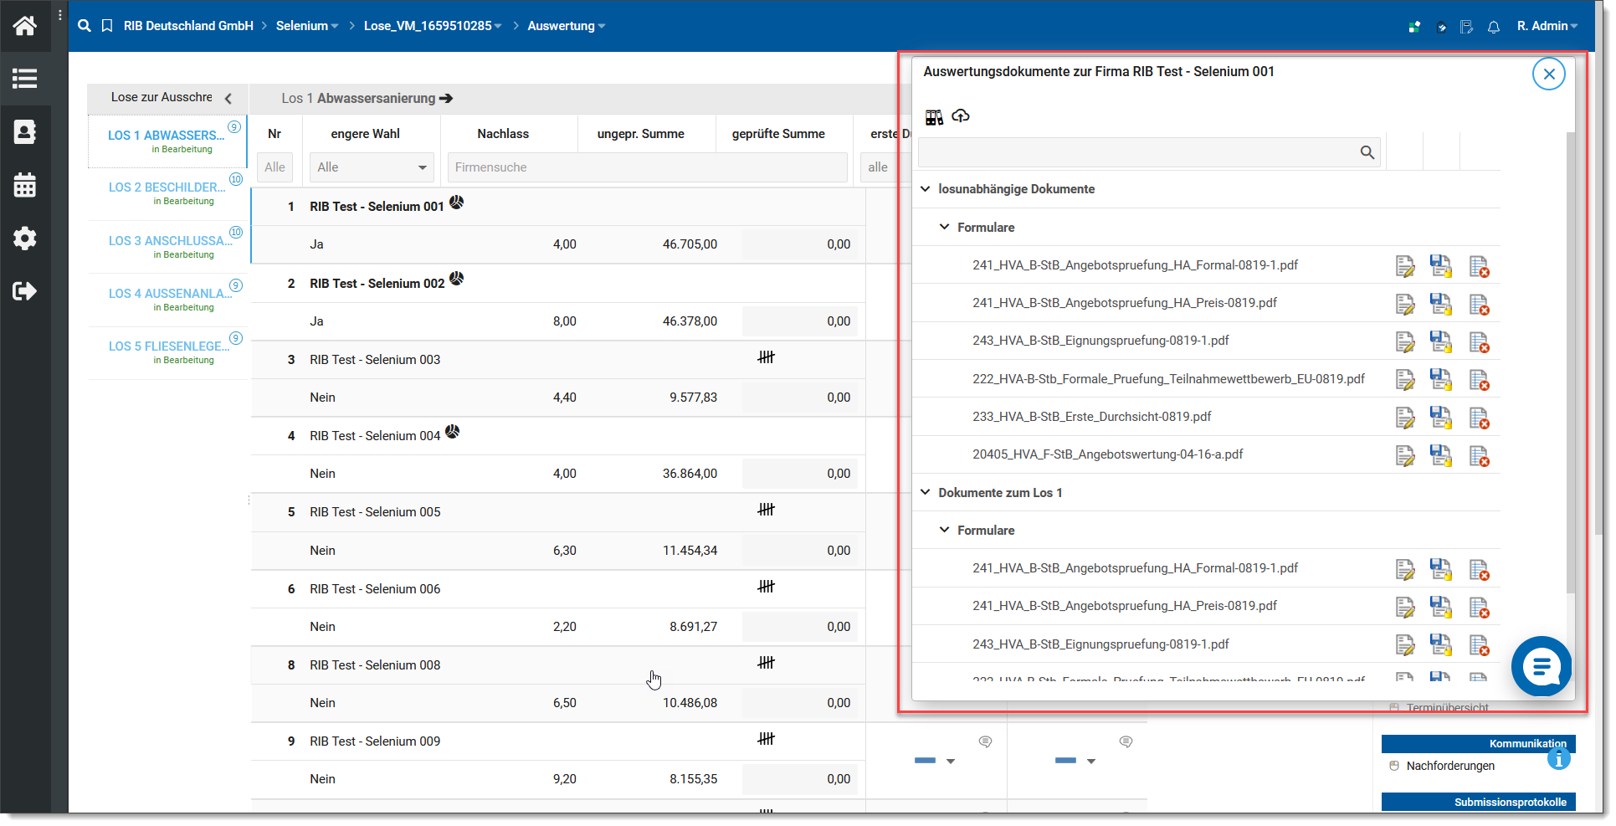Open the Lose_VM_1659510285 breadcrumb dropdown
This screenshot has width=1616, height=826.
click(433, 26)
